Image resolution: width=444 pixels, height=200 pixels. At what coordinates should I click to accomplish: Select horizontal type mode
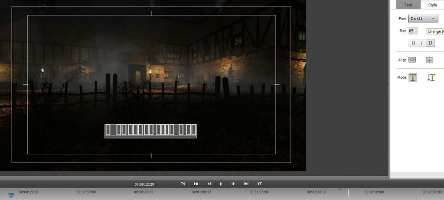[413, 77]
